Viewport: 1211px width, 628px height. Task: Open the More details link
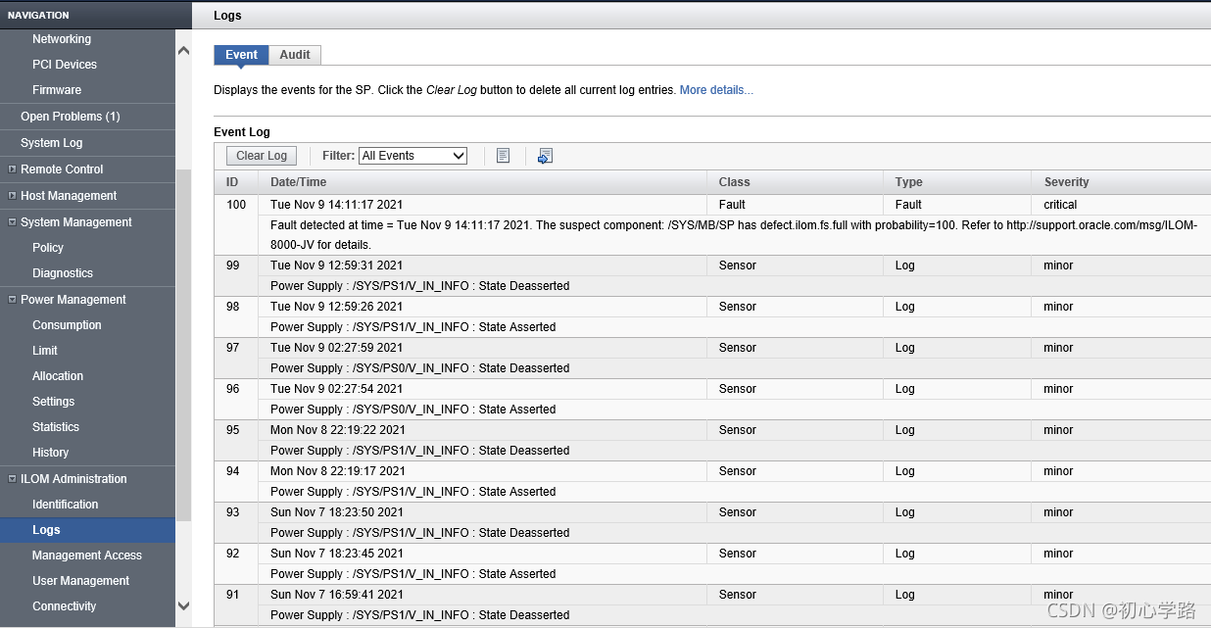(x=716, y=90)
